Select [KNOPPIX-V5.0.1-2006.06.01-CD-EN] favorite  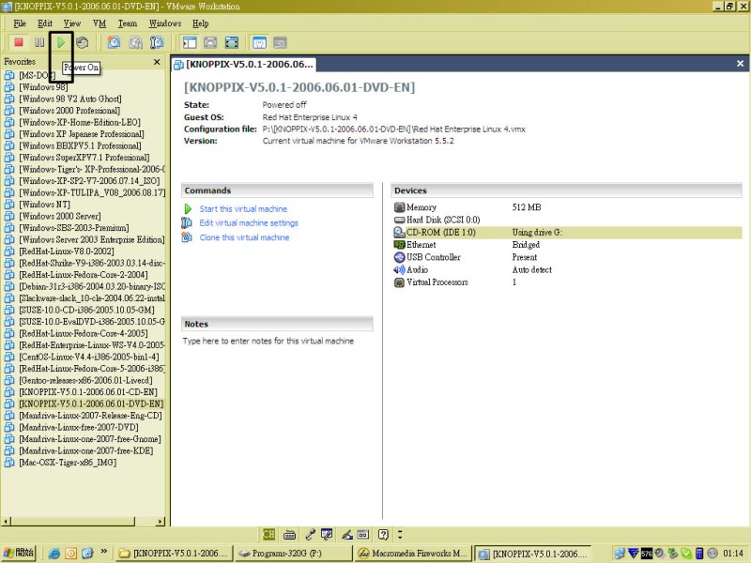[88, 391]
